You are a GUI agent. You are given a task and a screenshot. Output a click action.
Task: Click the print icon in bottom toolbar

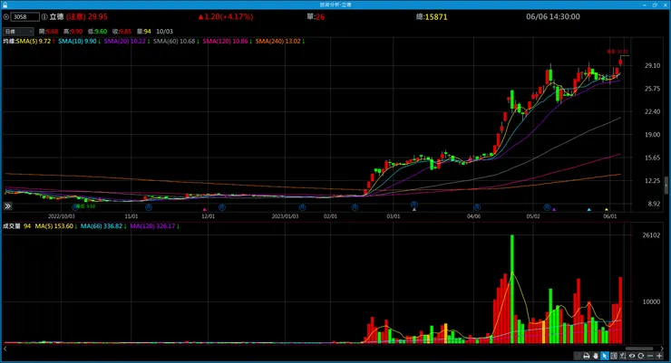(x=587, y=356)
